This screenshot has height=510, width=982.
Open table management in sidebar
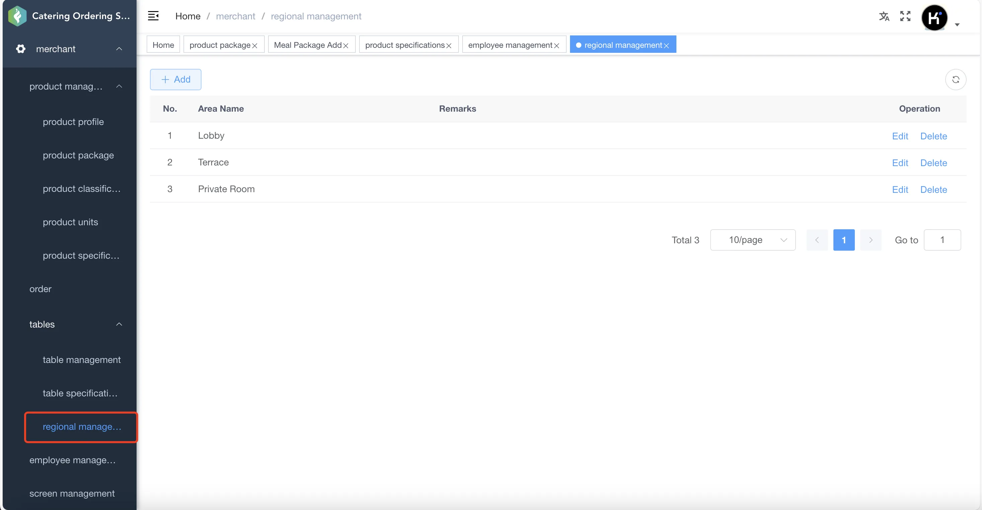click(x=82, y=360)
